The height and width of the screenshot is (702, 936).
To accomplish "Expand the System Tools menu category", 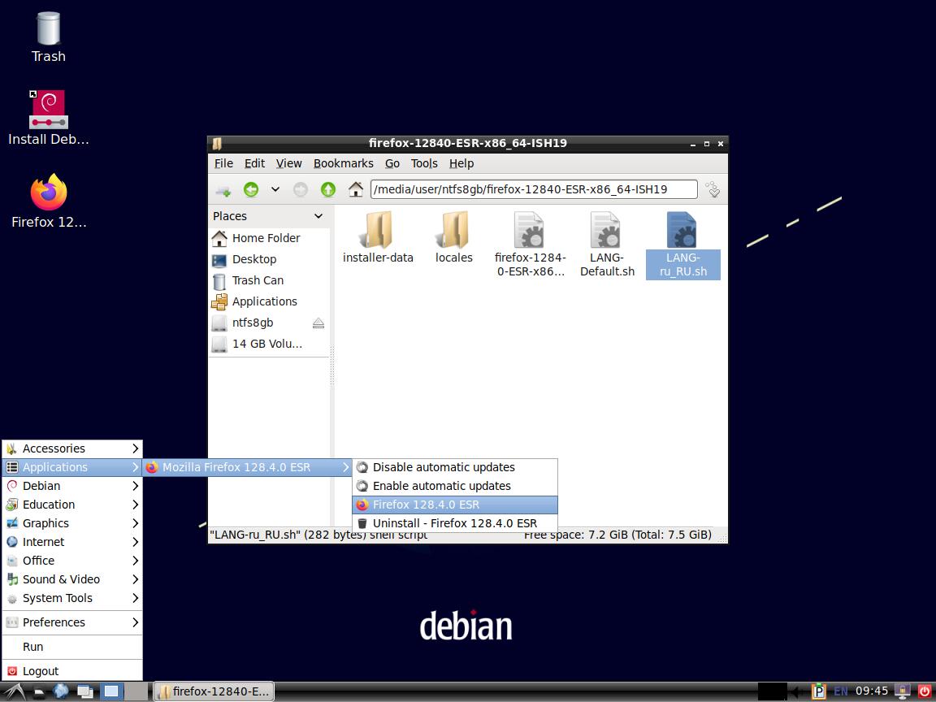I will (x=72, y=598).
